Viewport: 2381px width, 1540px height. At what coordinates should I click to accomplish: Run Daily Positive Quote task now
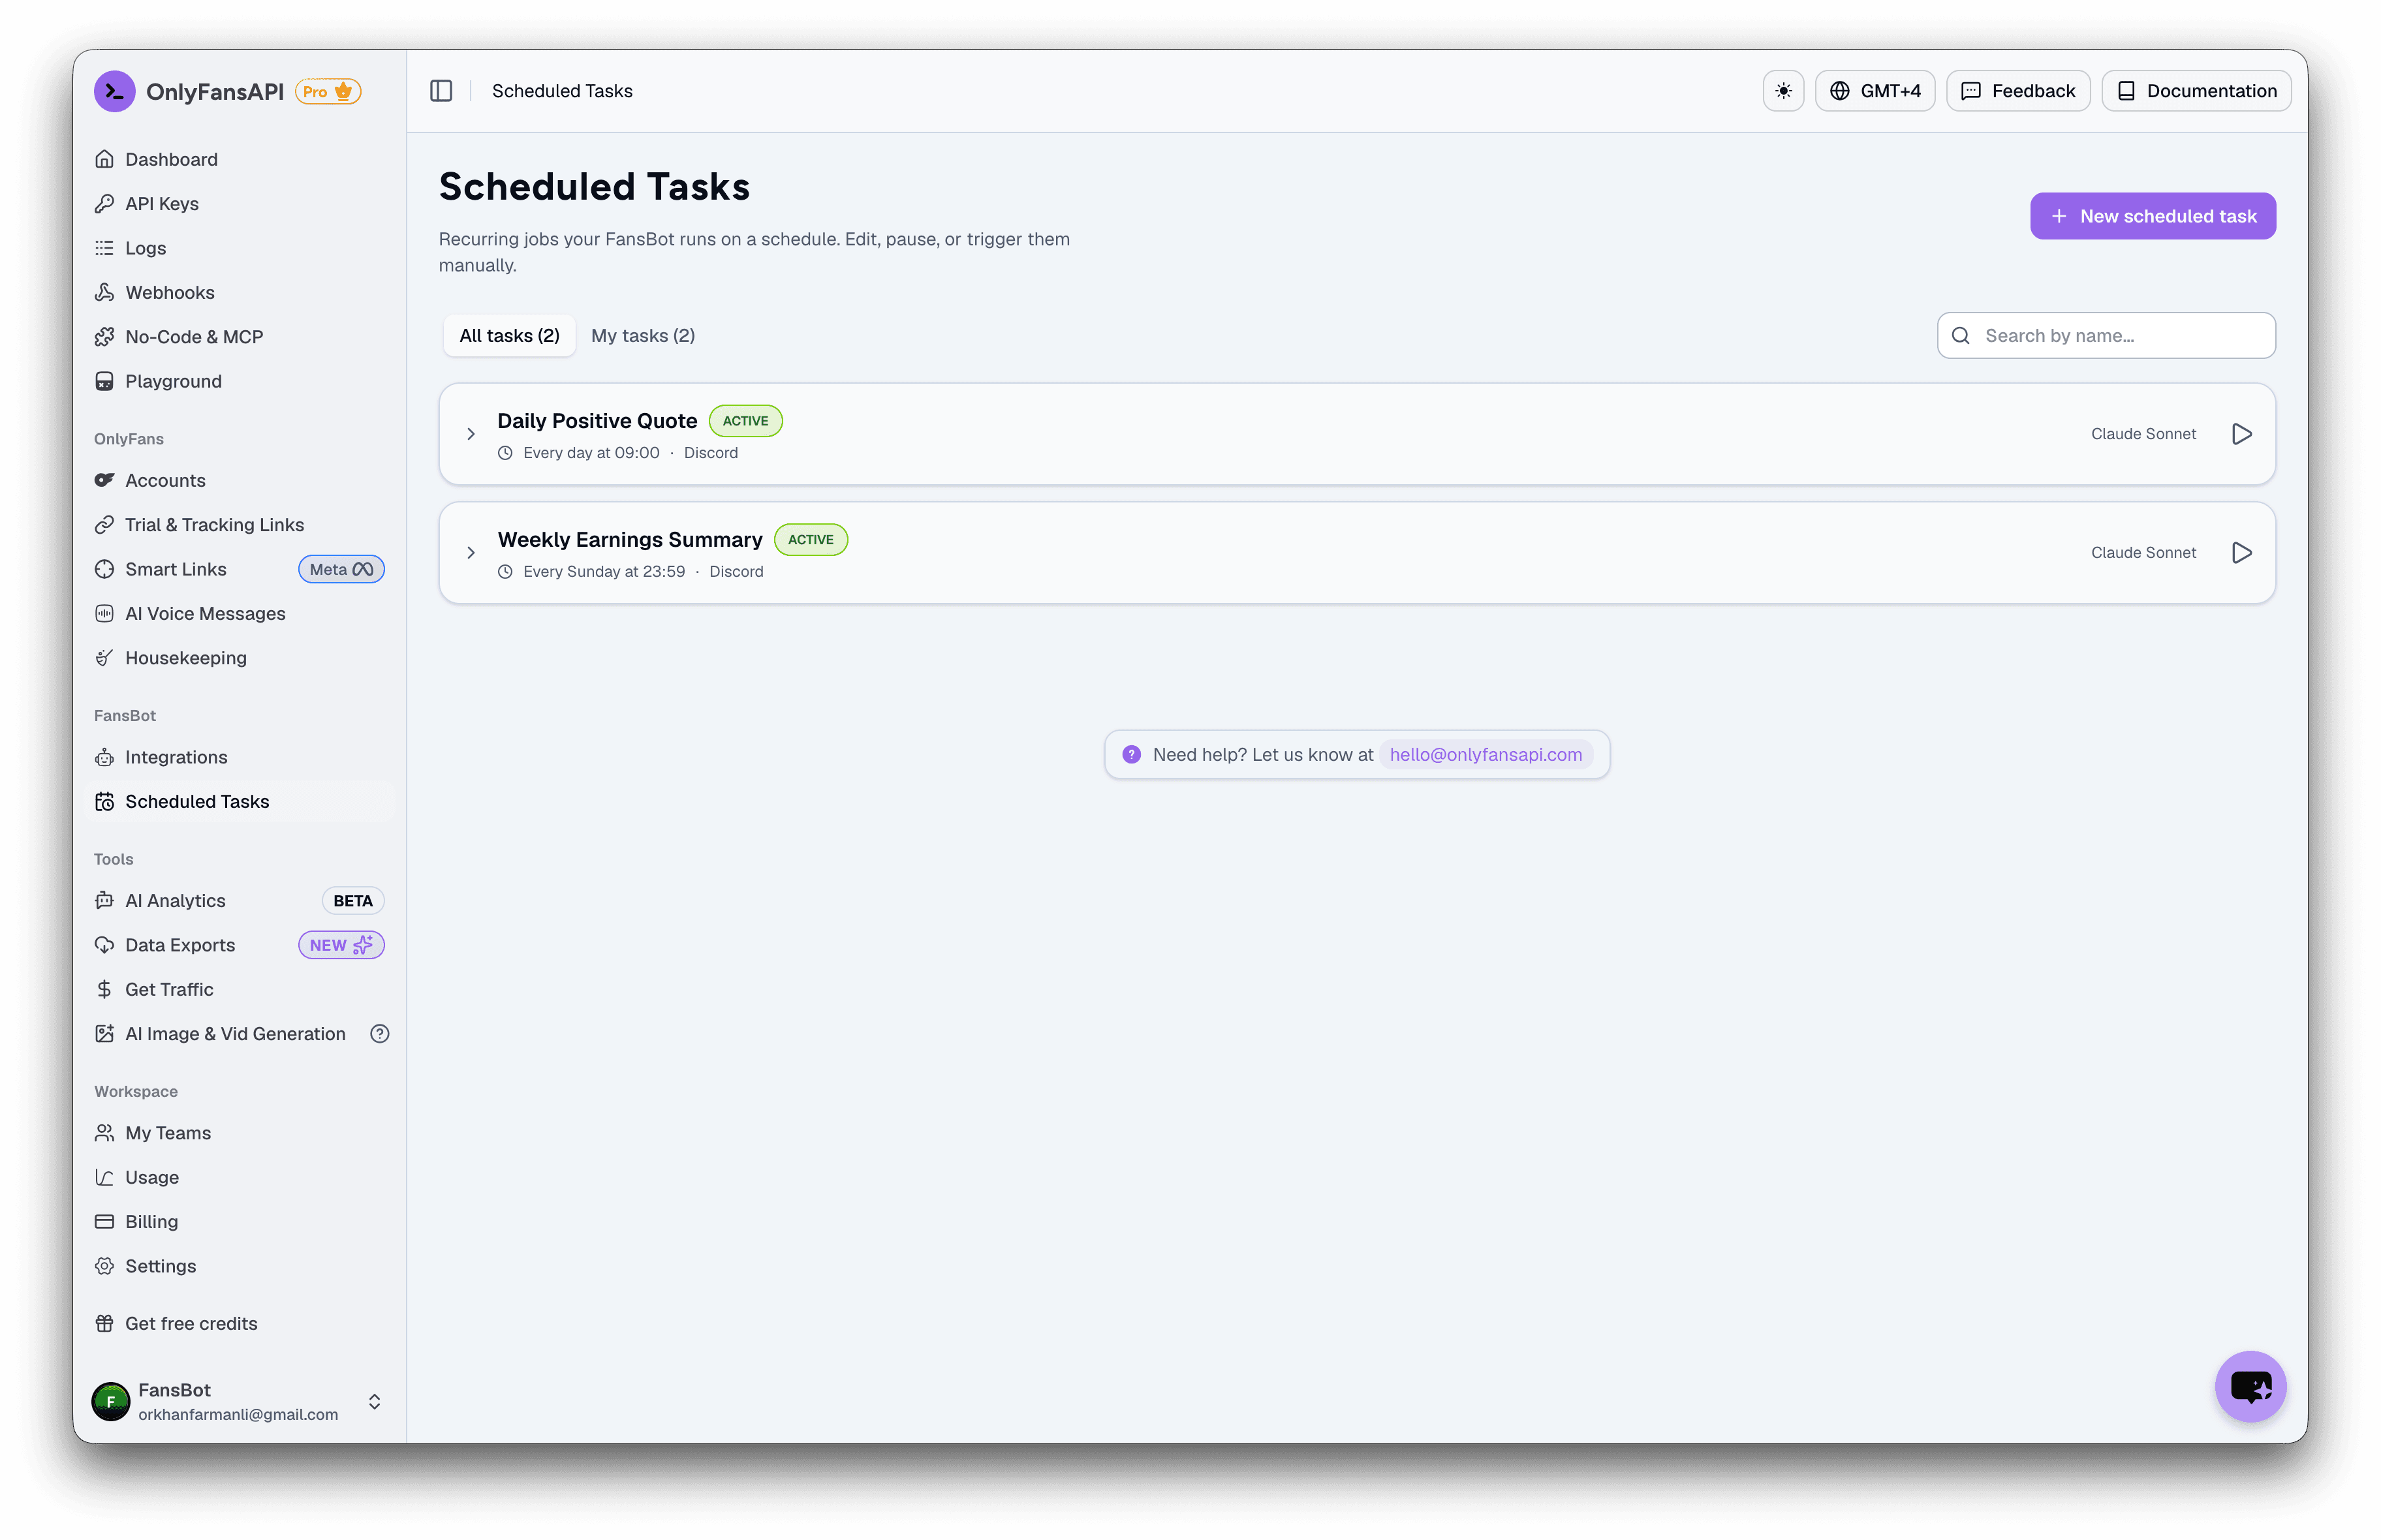coord(2241,434)
